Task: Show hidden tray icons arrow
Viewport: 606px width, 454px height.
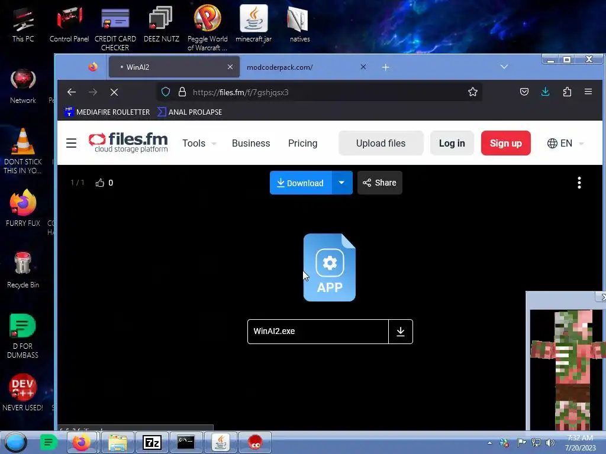Action: click(489, 443)
